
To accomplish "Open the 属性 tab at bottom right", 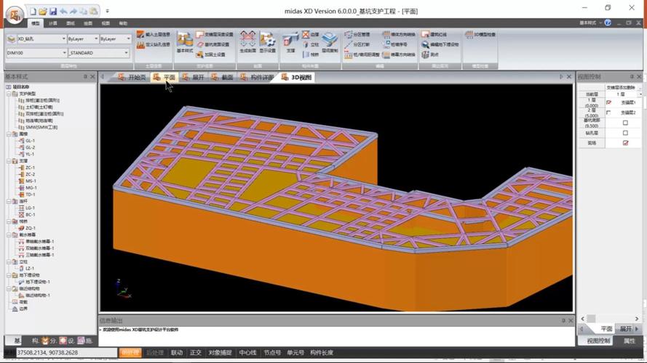I will (630, 340).
